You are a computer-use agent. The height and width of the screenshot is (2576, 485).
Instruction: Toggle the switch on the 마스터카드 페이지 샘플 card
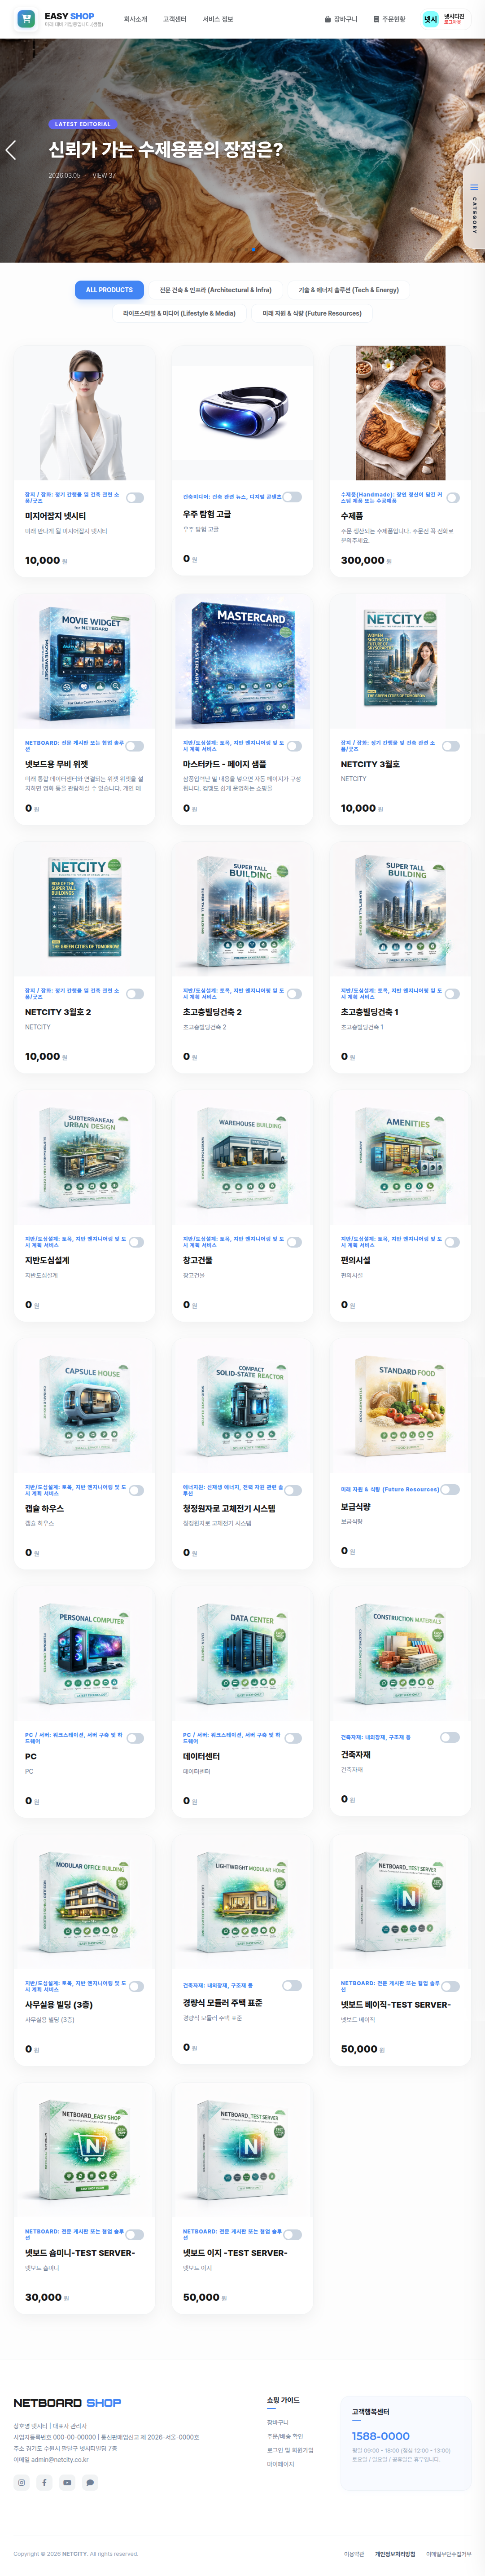tap(293, 745)
